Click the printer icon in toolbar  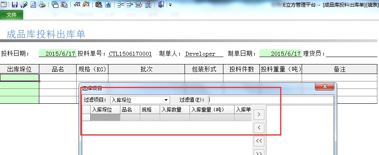click(x=42, y=5)
